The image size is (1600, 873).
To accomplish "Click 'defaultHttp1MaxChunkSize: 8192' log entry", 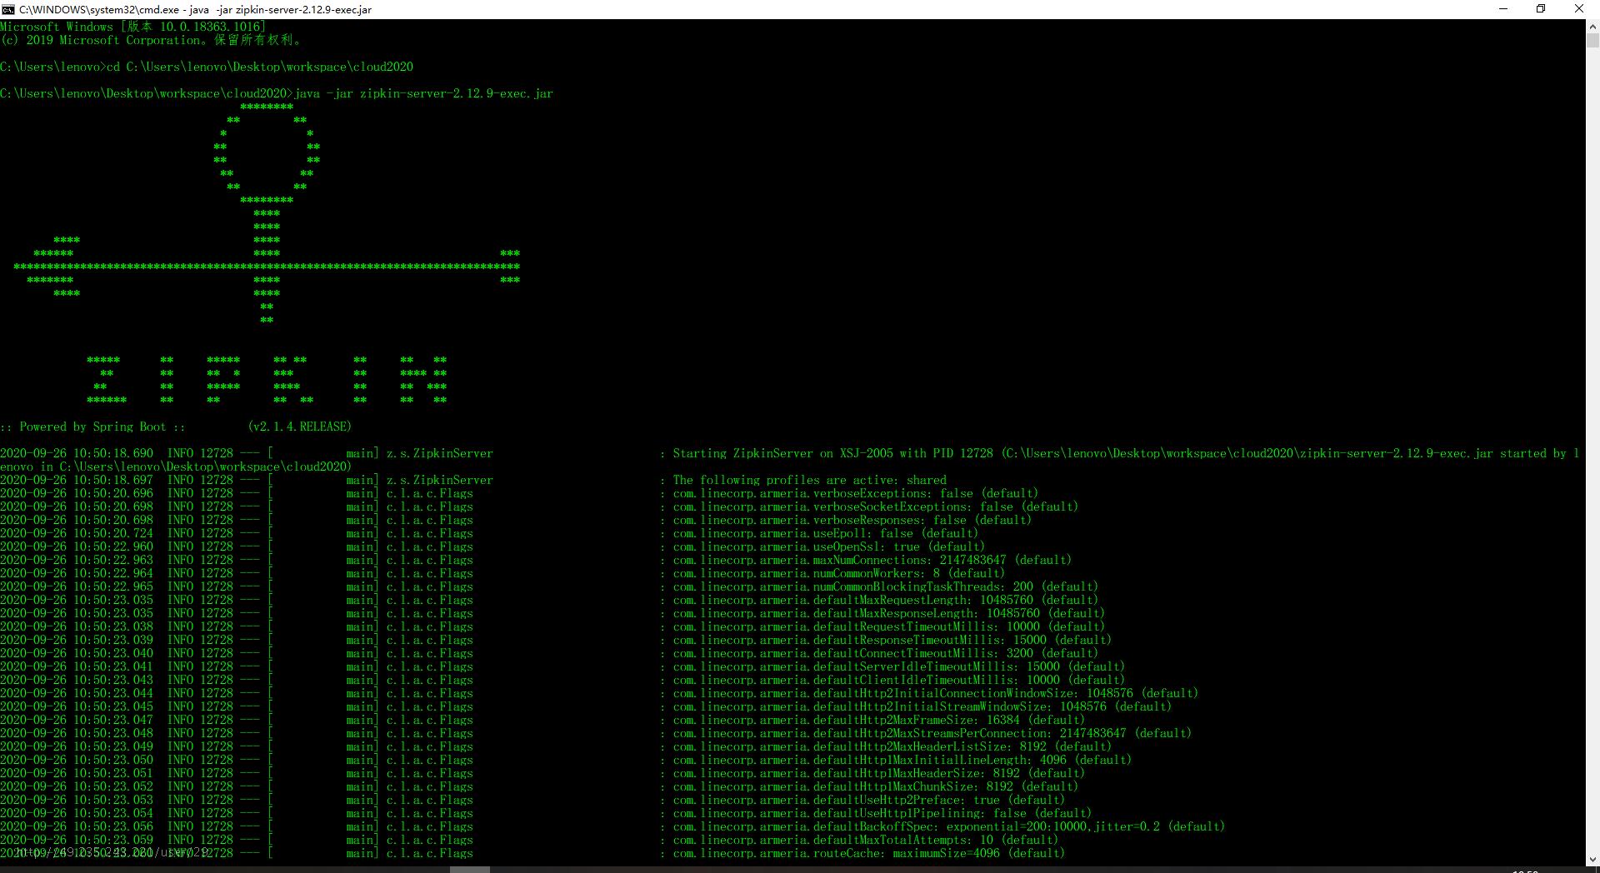I will point(876,786).
